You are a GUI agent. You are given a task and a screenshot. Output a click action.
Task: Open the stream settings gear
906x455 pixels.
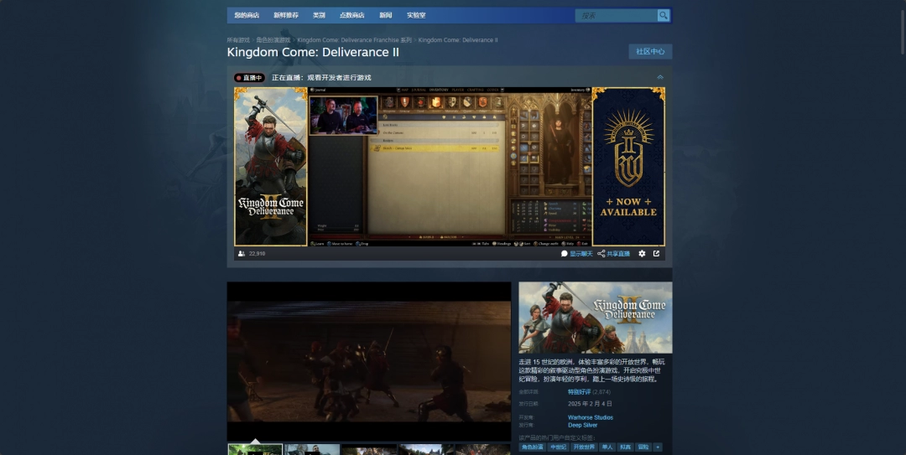642,253
